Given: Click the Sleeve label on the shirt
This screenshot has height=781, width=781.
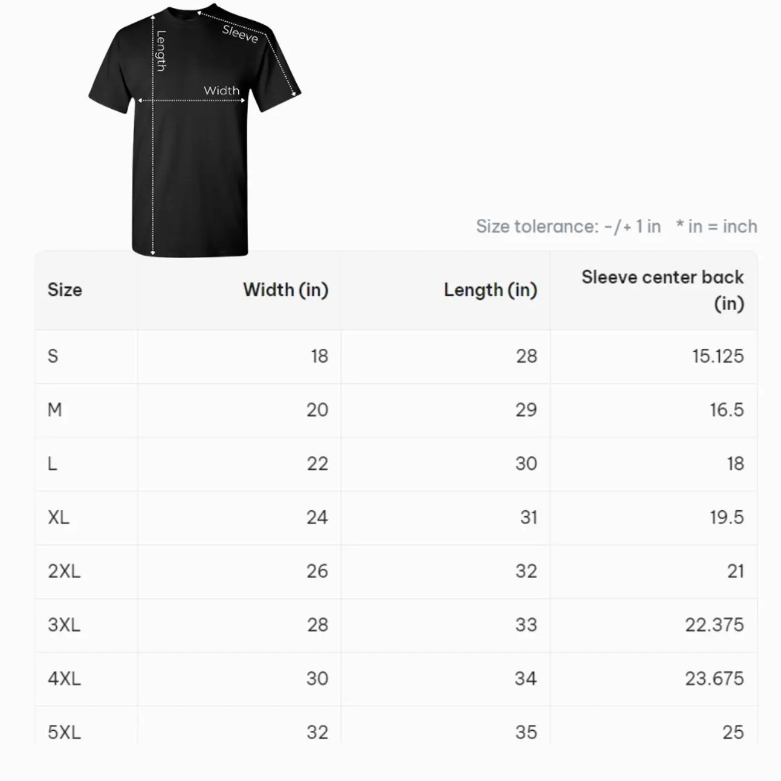Looking at the screenshot, I should pyautogui.click(x=240, y=34).
